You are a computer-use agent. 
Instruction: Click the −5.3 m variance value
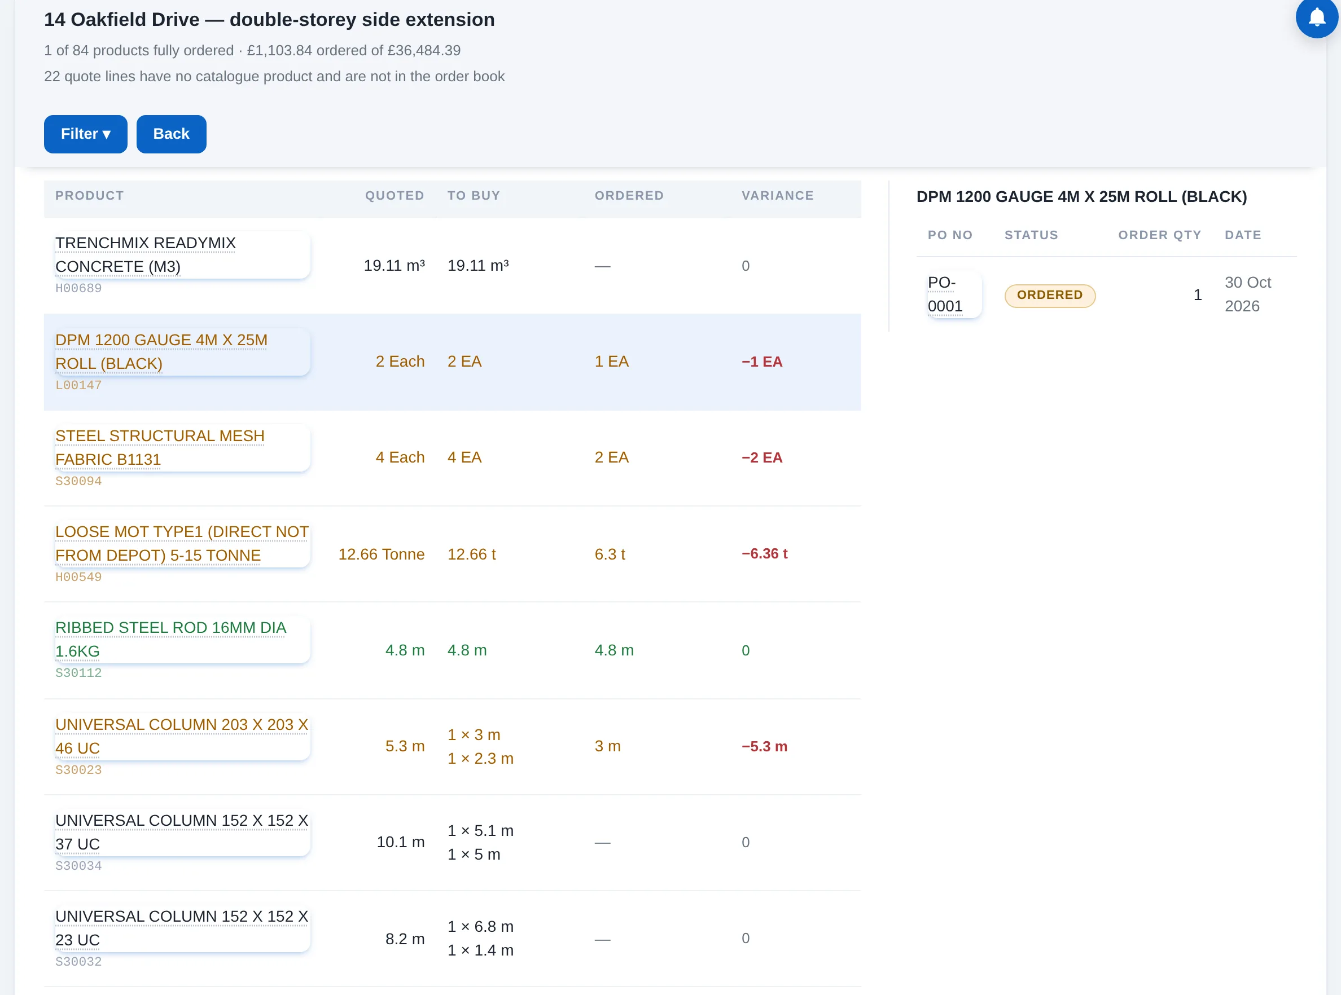point(764,746)
